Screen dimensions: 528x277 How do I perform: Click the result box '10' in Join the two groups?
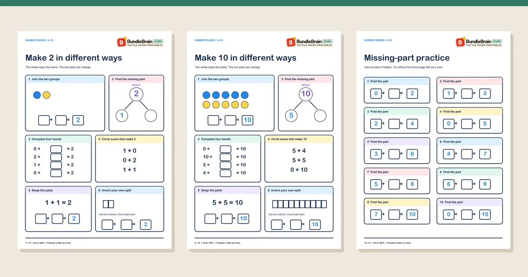point(247,120)
